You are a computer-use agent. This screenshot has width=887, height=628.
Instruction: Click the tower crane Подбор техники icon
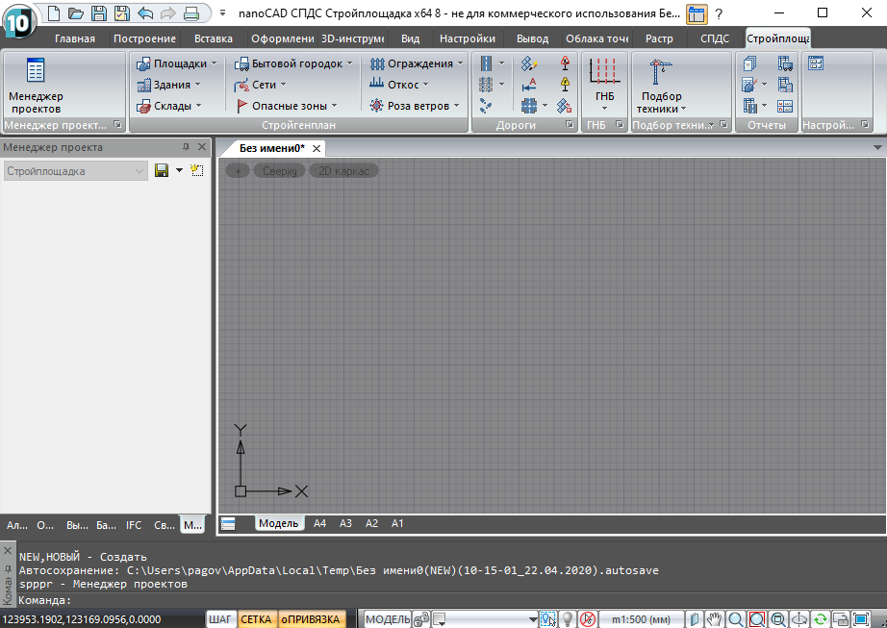pos(660,72)
